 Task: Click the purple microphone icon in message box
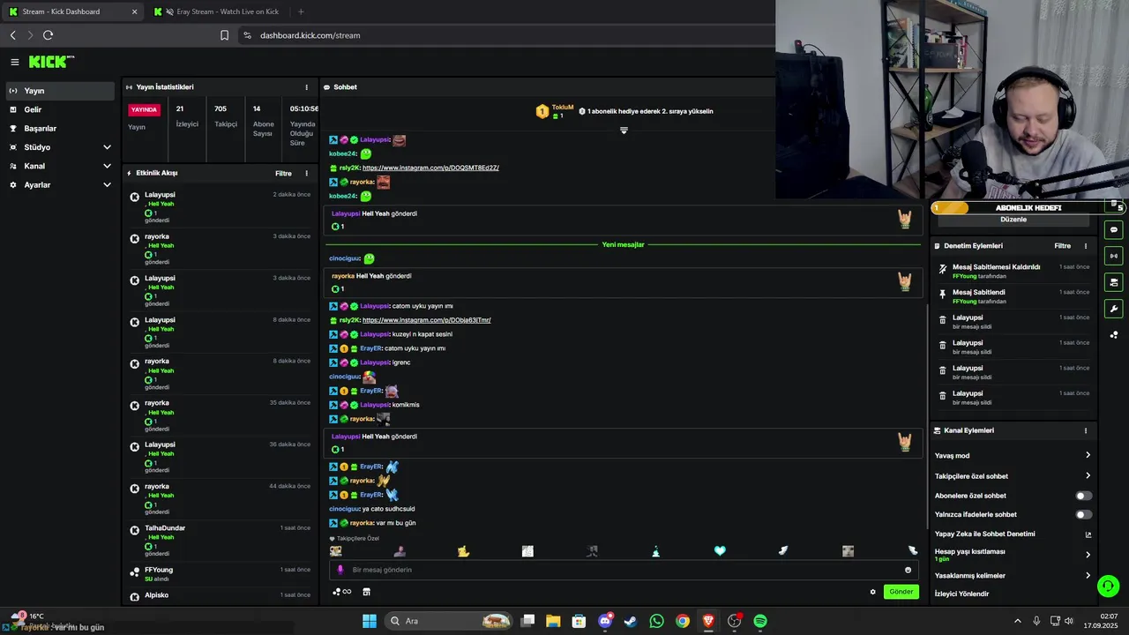point(340,570)
